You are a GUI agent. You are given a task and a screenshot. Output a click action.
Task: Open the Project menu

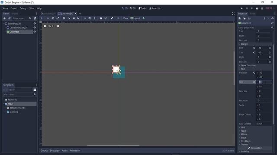(14, 8)
